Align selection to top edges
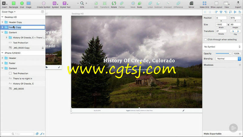 [x=231, y=12]
